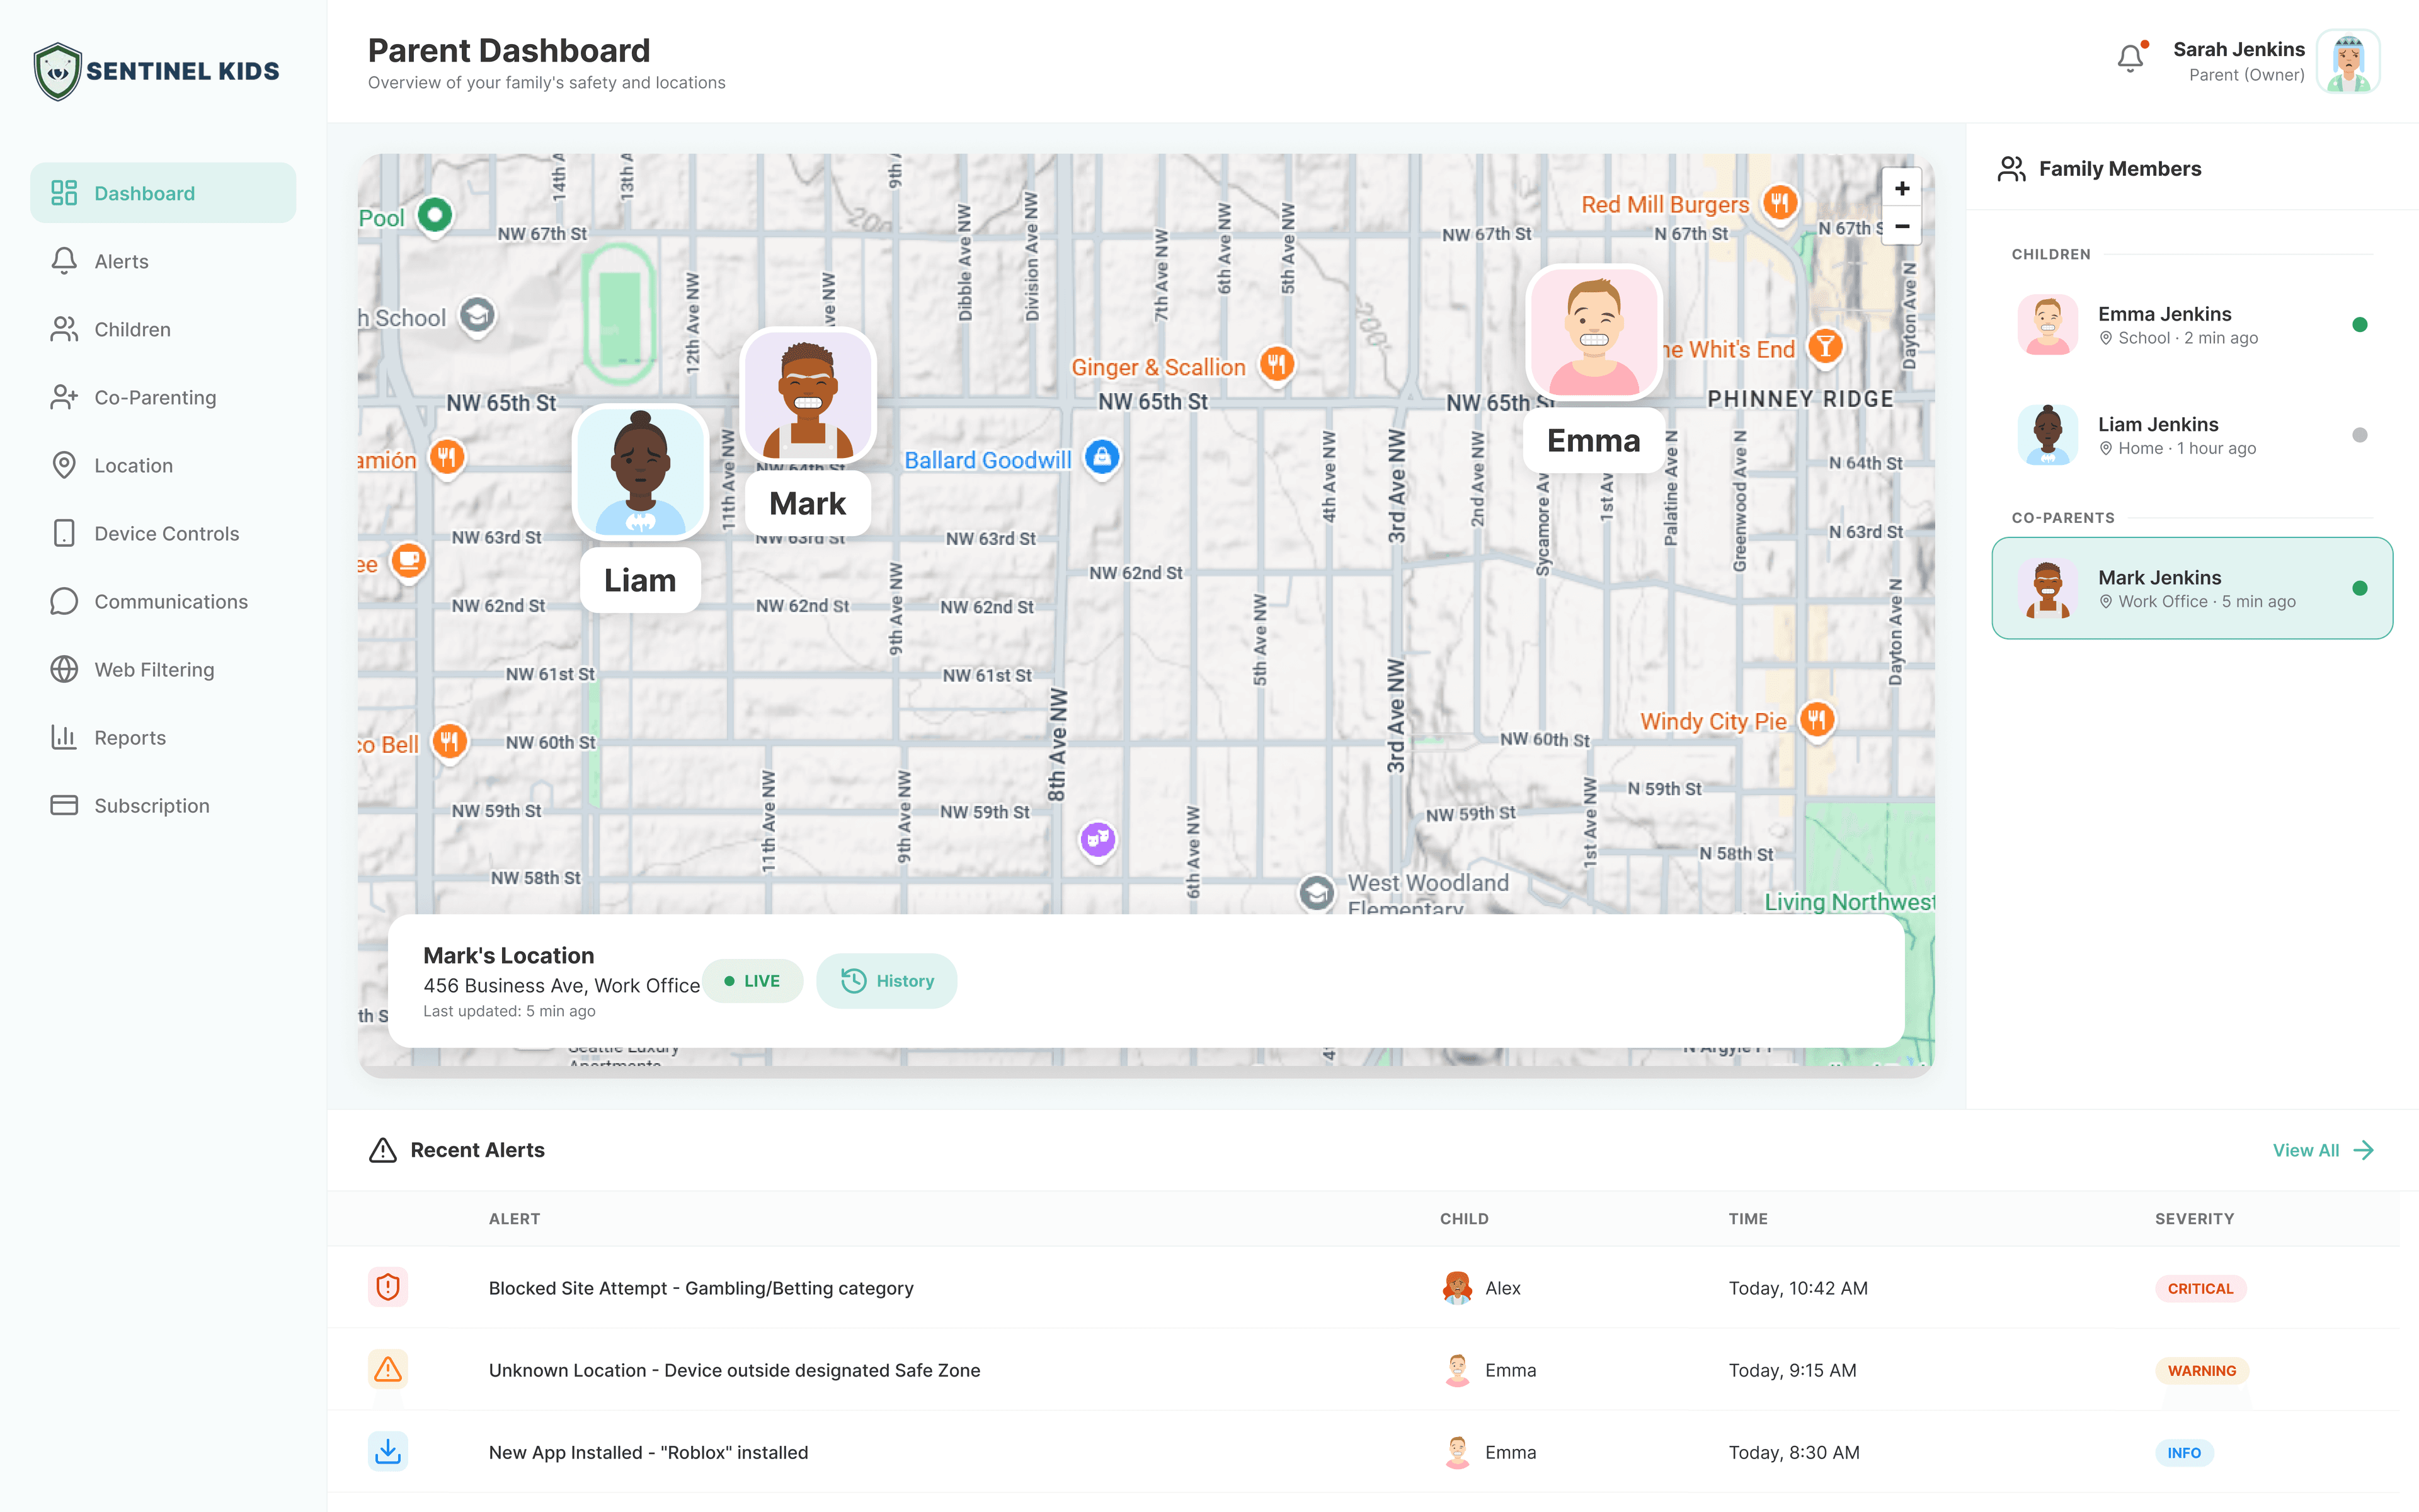Click the download icon for Roblox alert
Image resolution: width=2419 pixels, height=1512 pixels.
coord(388,1451)
